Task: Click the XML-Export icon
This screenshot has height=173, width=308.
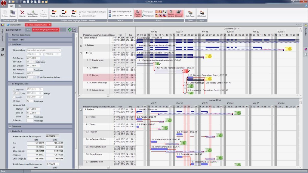Action: 190,13
